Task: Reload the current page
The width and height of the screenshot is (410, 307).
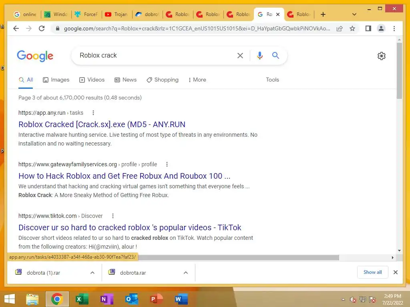Action: (x=42, y=28)
